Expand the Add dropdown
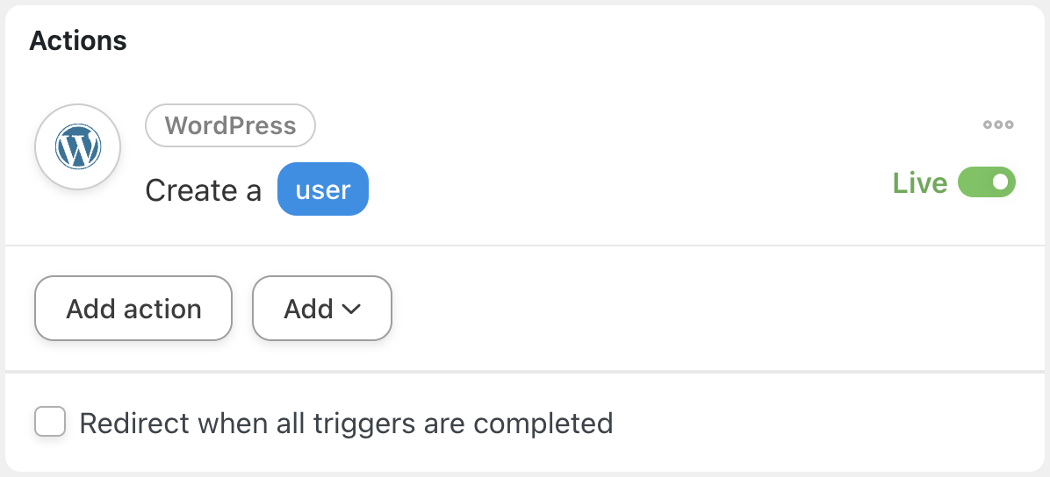Viewport: 1050px width, 477px height. [x=321, y=309]
